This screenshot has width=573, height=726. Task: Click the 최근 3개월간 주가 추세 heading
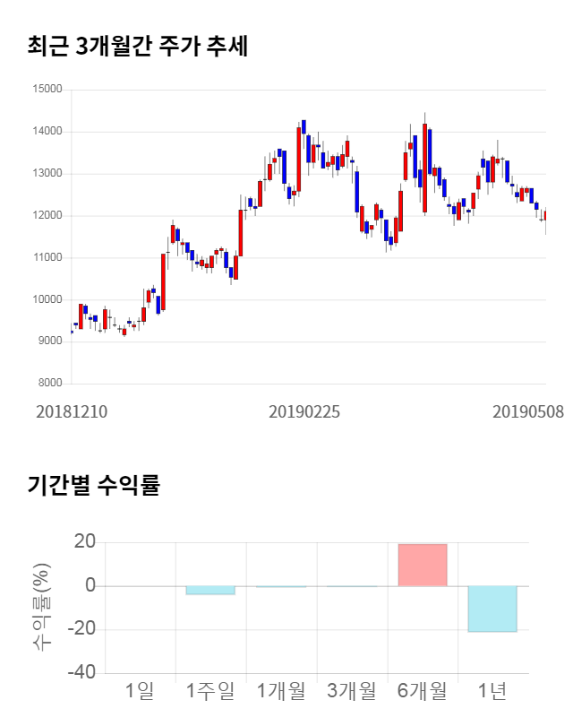[x=137, y=47]
